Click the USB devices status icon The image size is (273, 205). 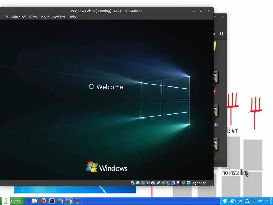(x=158, y=183)
